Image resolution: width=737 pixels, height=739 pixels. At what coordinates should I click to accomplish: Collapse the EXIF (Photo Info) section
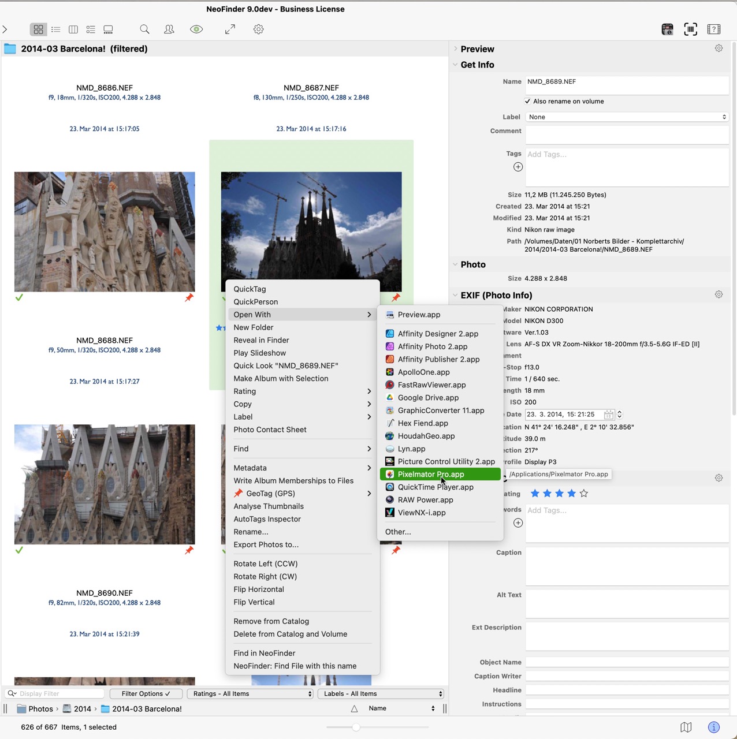[456, 295]
